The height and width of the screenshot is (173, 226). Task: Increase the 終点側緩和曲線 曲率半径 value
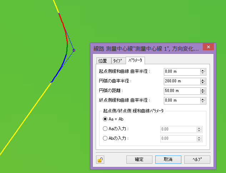203,99
